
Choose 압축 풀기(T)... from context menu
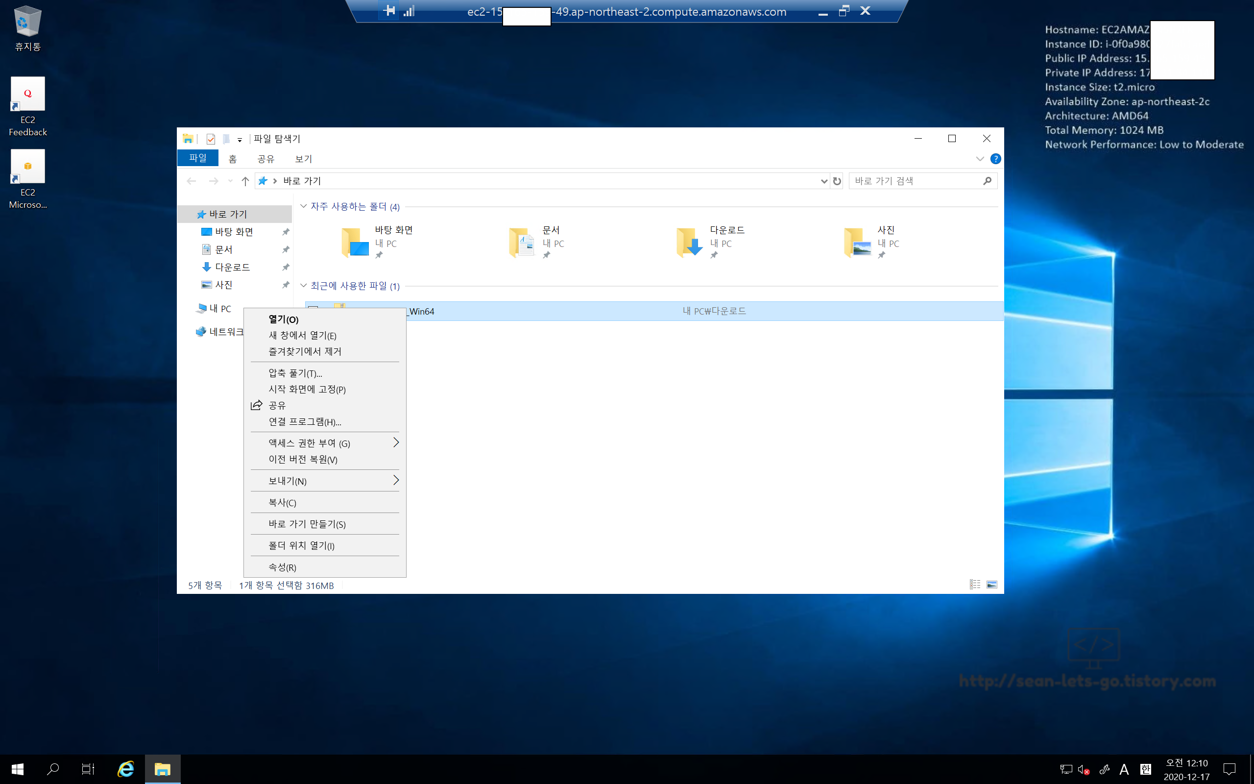[x=295, y=373]
